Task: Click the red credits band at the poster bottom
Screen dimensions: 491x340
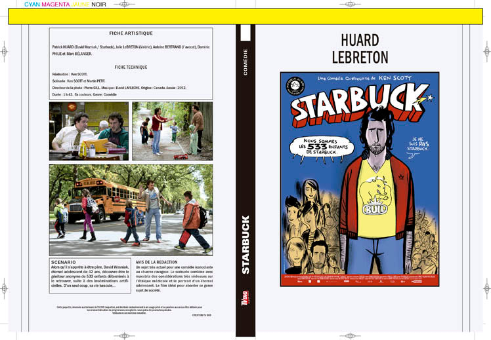Action: [360, 280]
